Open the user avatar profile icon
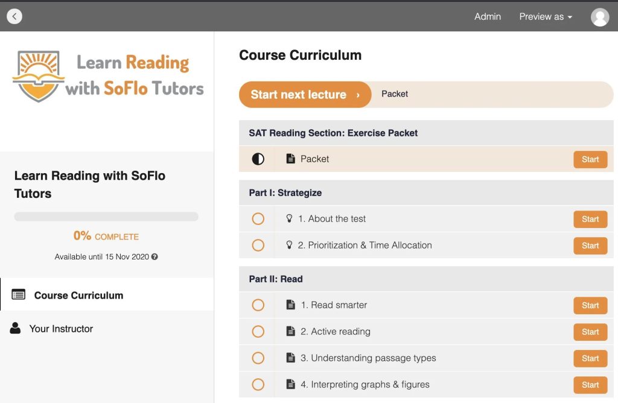 pyautogui.click(x=600, y=17)
